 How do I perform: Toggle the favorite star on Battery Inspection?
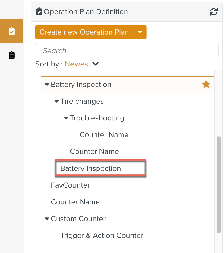click(x=206, y=85)
